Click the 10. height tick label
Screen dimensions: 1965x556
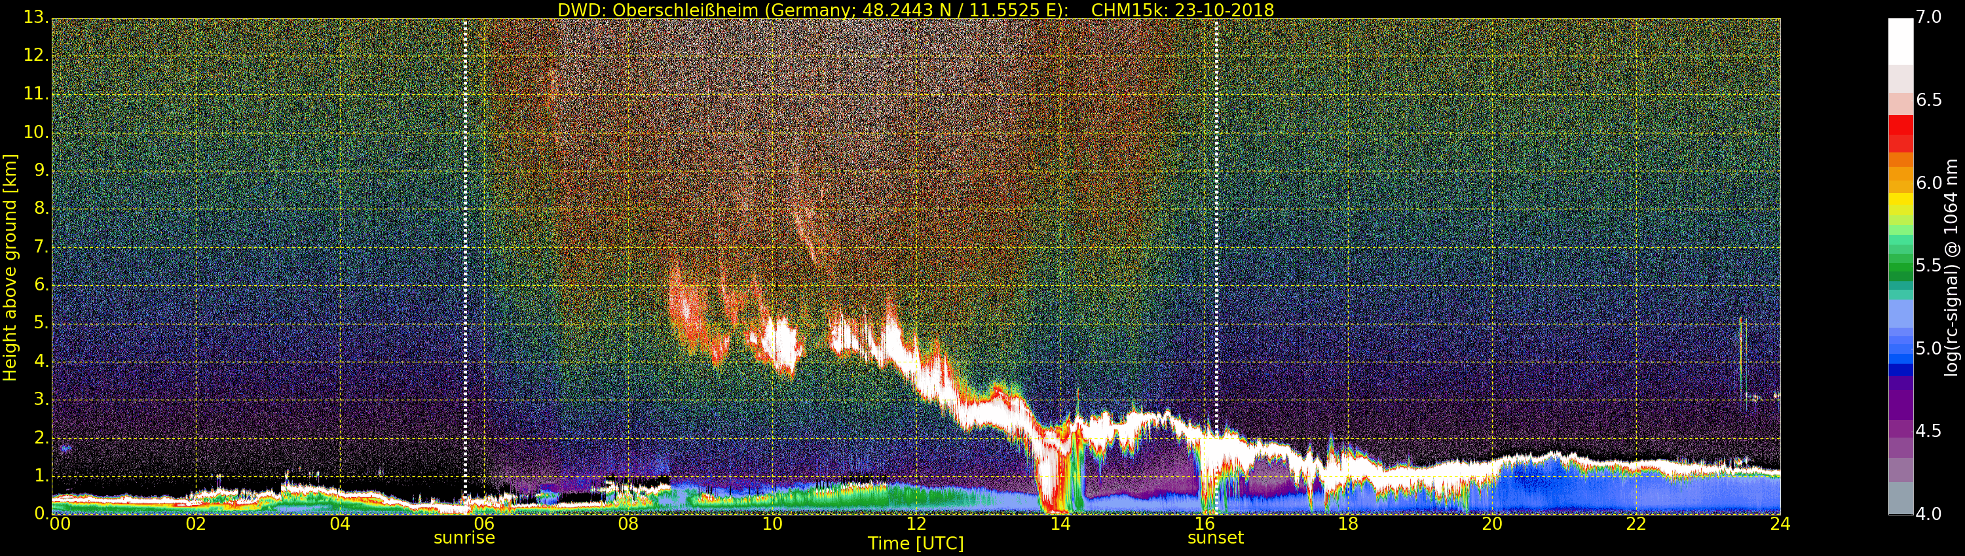36,131
